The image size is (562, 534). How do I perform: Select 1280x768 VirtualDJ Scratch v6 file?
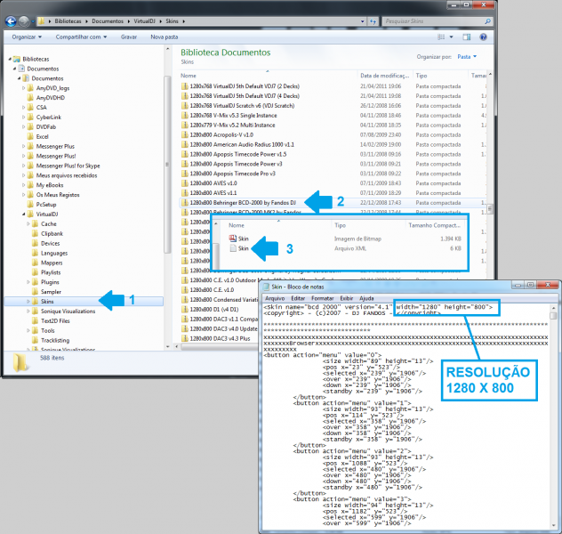pyautogui.click(x=242, y=106)
